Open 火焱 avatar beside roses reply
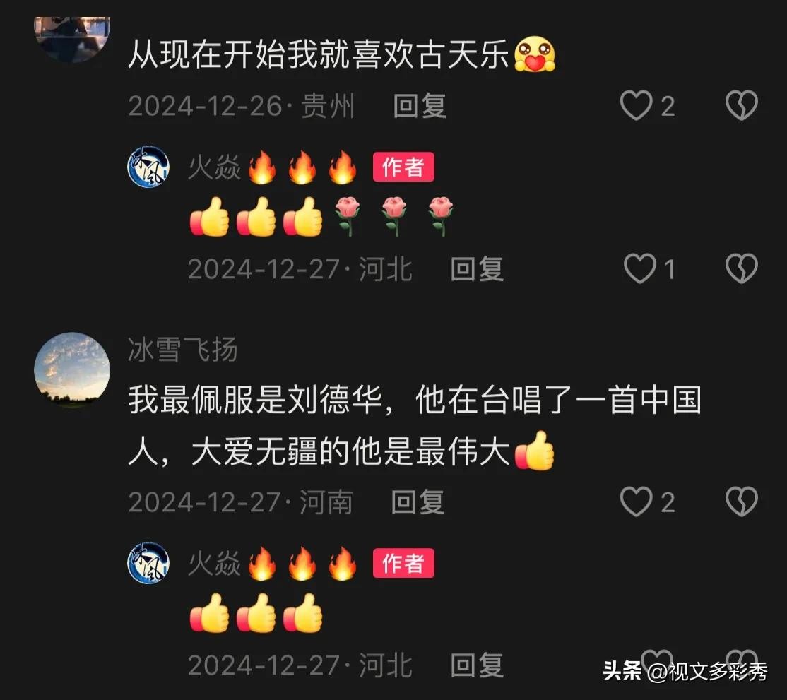 coord(148,167)
